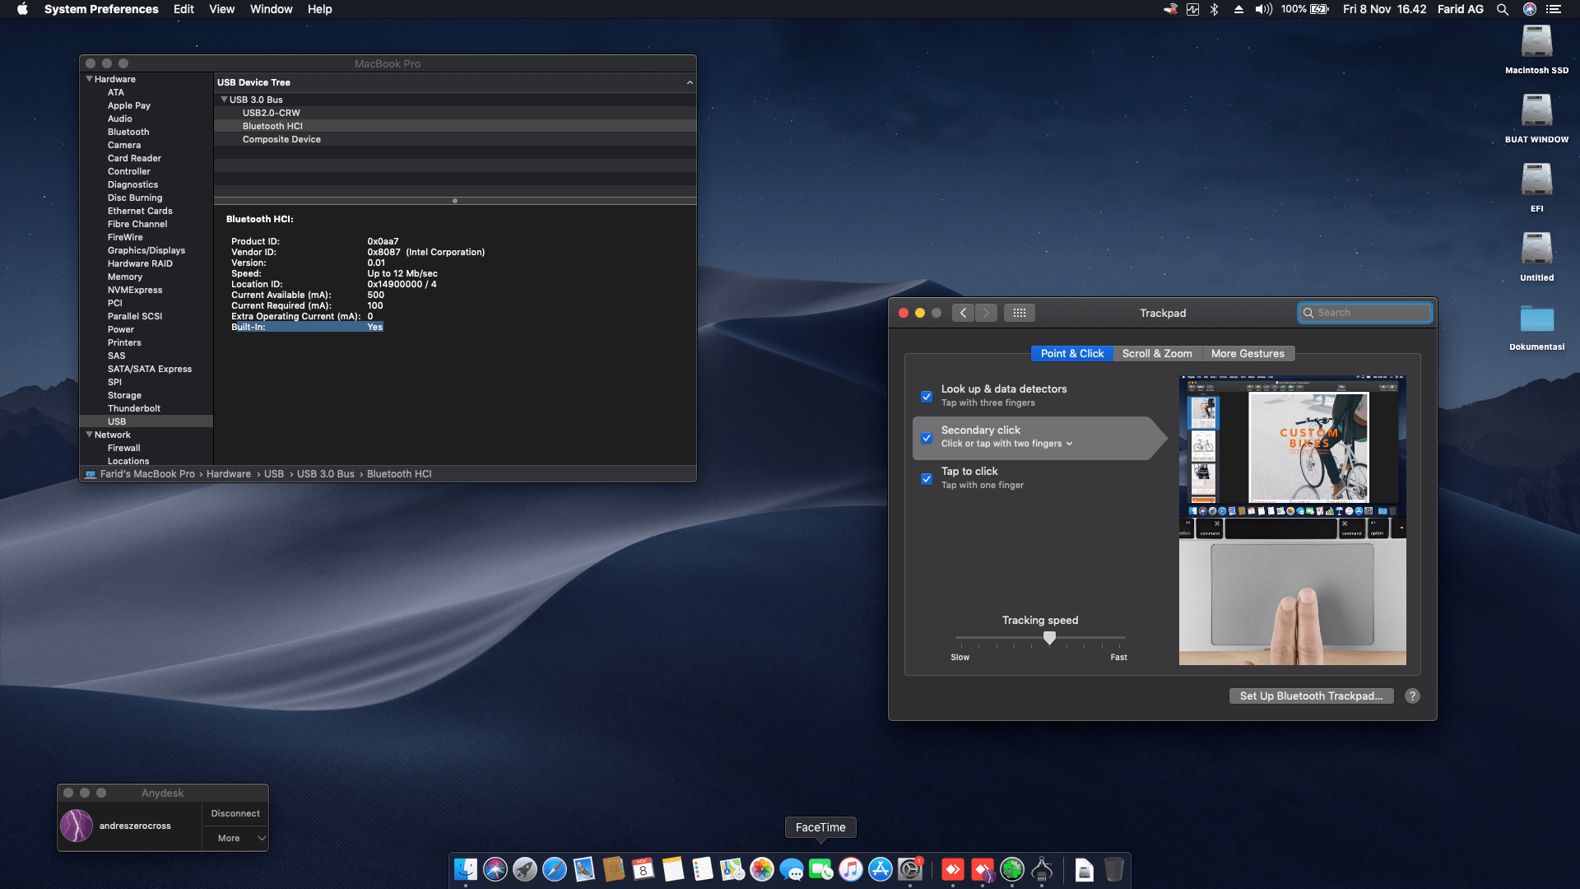Viewport: 1580px width, 889px height.
Task: Open FaceTime from the Dock
Action: [820, 869]
